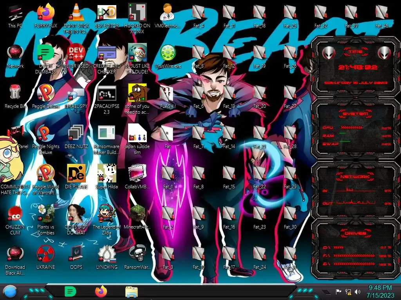Viewport: 401px width, 300px height.
Task: Launch Peggle Deluxe shortcut
Action: 45,93
